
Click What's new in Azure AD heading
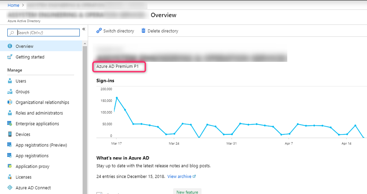coord(123,158)
